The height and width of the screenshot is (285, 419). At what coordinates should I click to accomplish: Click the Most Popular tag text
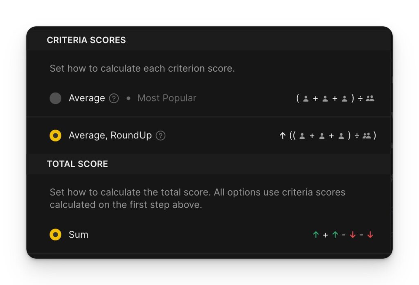click(167, 98)
